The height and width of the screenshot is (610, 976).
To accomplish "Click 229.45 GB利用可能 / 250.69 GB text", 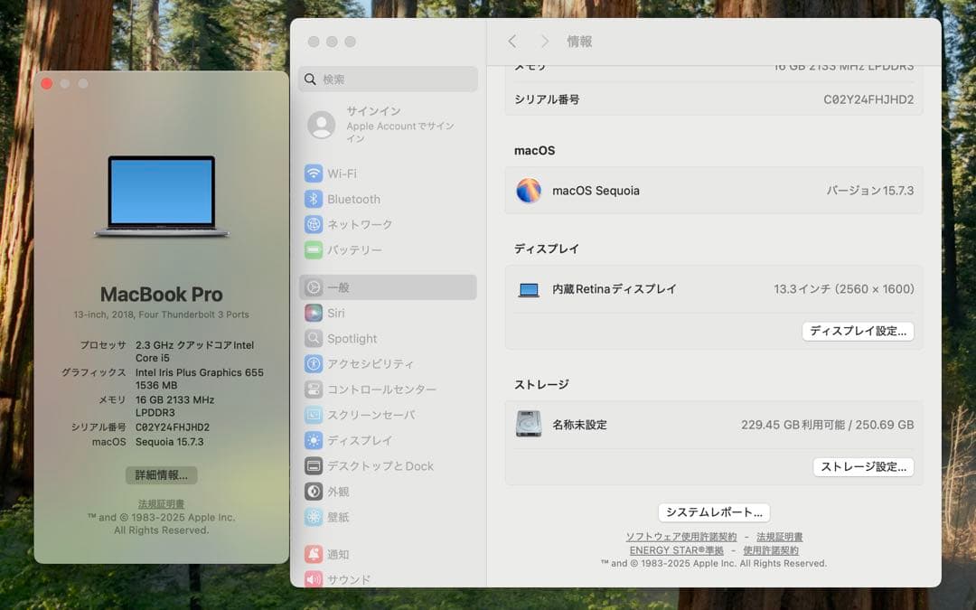I will coord(827,425).
